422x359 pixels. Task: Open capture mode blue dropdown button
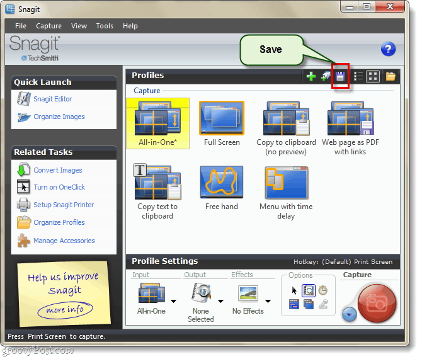349,314
